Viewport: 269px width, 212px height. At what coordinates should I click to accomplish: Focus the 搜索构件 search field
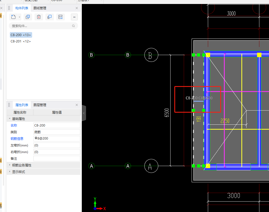pos(43,26)
